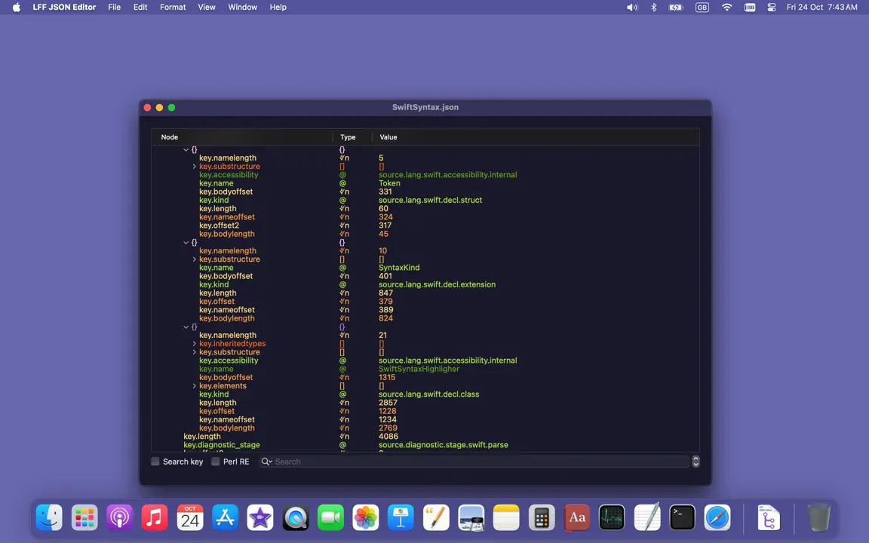Open QuickTime Player in the dock
Screen dimensions: 869x543
(296, 517)
